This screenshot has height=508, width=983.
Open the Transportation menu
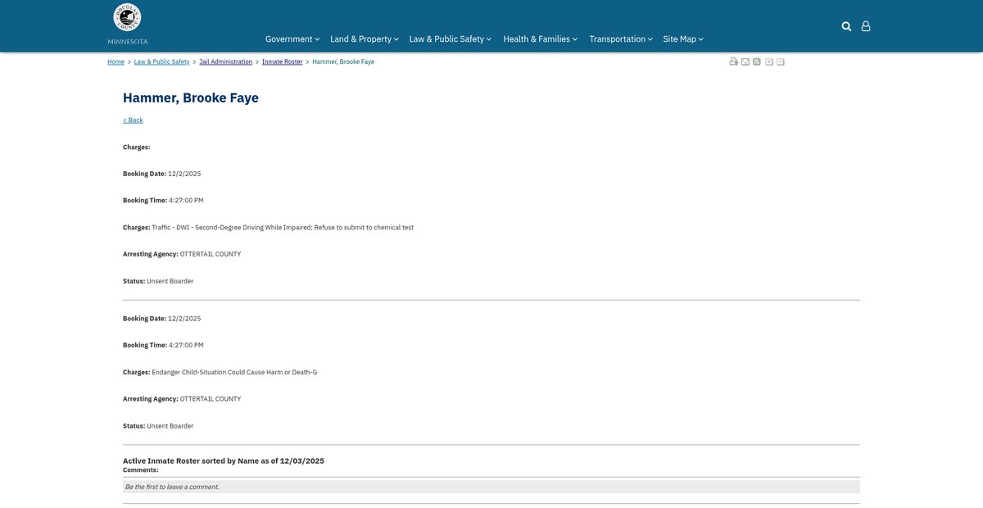620,39
